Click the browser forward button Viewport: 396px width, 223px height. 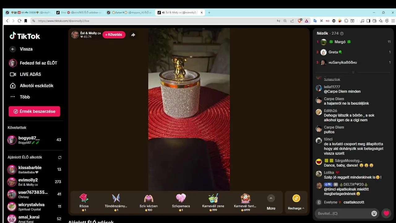(x=13, y=21)
